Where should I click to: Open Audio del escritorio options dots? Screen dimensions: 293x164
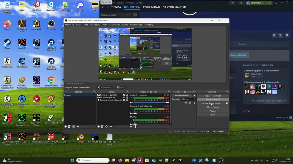[131, 98]
